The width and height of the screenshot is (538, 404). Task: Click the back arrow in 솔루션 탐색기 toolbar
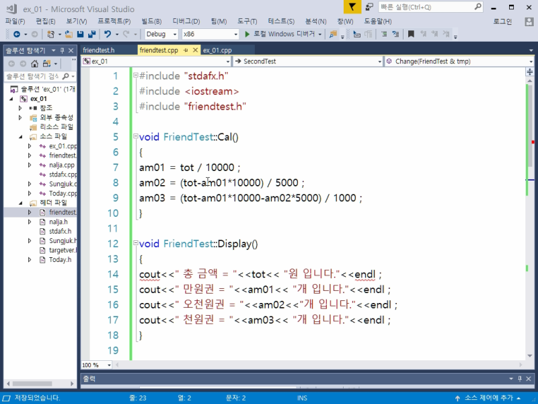[11, 63]
